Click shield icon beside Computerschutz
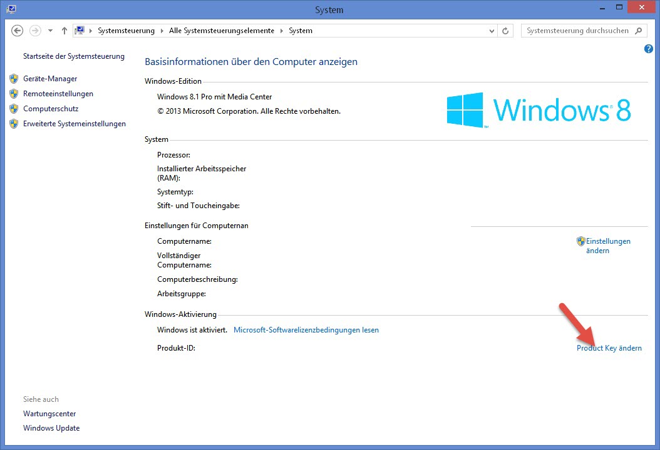 click(x=14, y=109)
